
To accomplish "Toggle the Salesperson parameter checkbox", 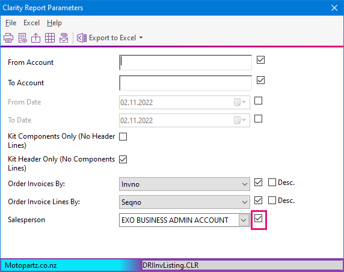I will pyautogui.click(x=258, y=219).
